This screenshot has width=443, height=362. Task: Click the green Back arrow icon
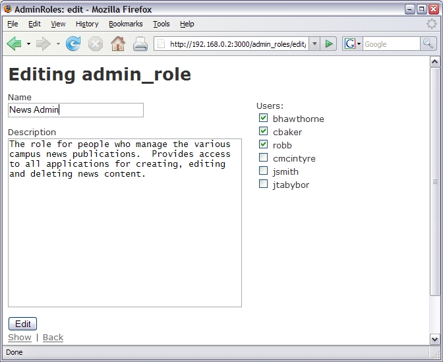tap(14, 44)
